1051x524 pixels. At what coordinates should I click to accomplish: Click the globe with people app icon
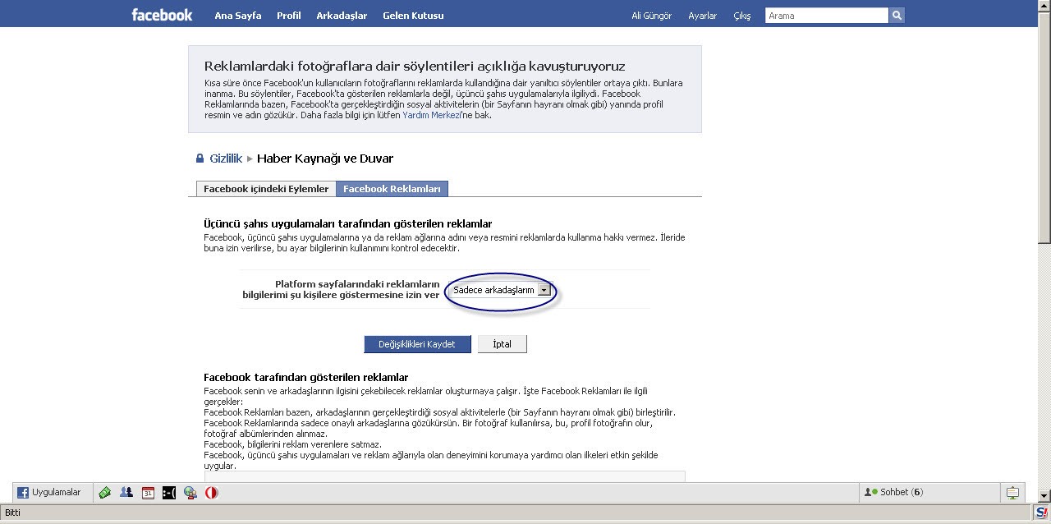coord(190,493)
